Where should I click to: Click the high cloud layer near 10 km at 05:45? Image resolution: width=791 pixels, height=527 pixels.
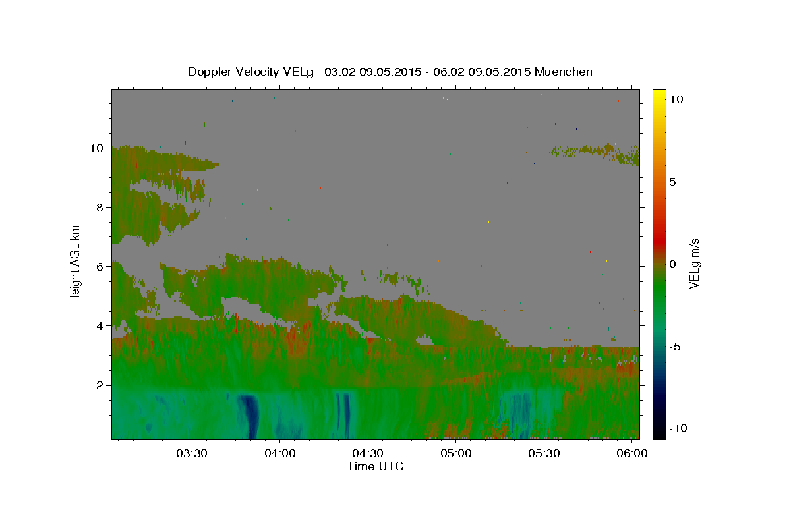[593, 153]
